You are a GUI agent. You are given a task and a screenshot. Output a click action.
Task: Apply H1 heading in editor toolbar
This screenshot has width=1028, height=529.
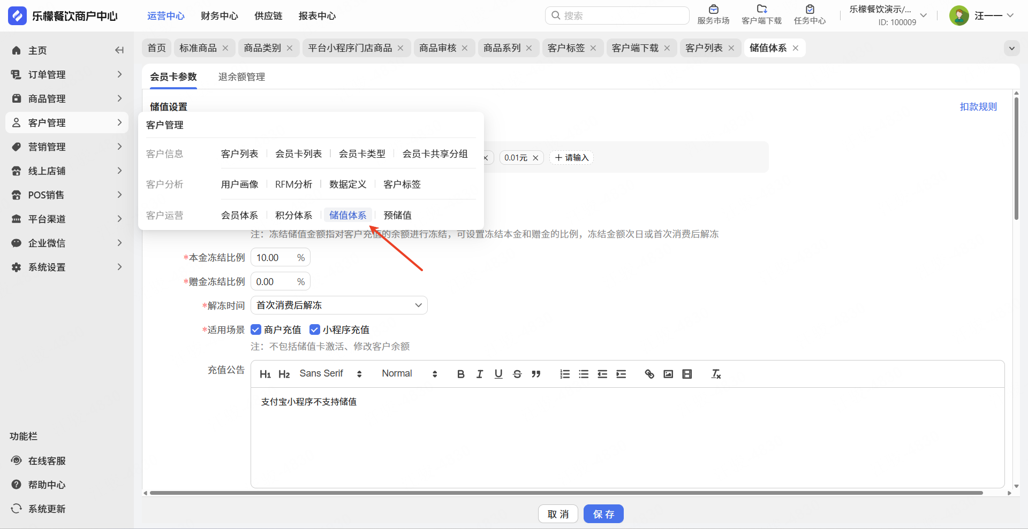click(x=265, y=374)
